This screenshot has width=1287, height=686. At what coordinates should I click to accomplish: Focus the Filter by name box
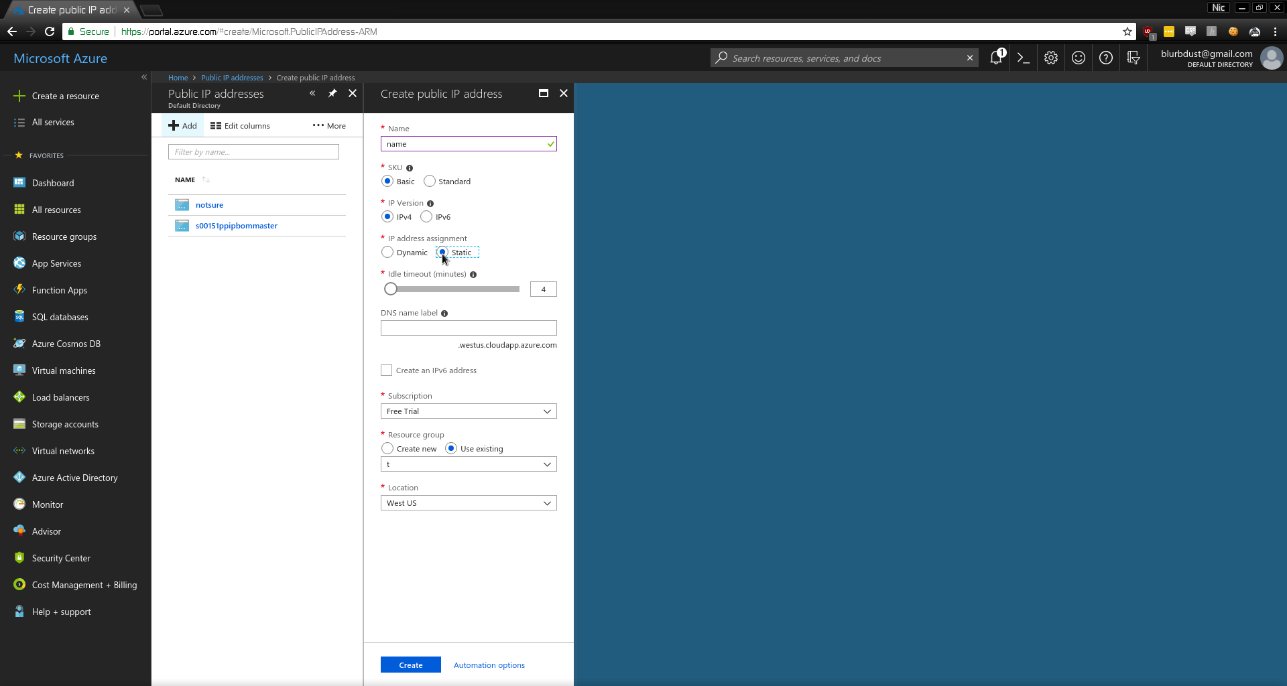[x=253, y=152]
